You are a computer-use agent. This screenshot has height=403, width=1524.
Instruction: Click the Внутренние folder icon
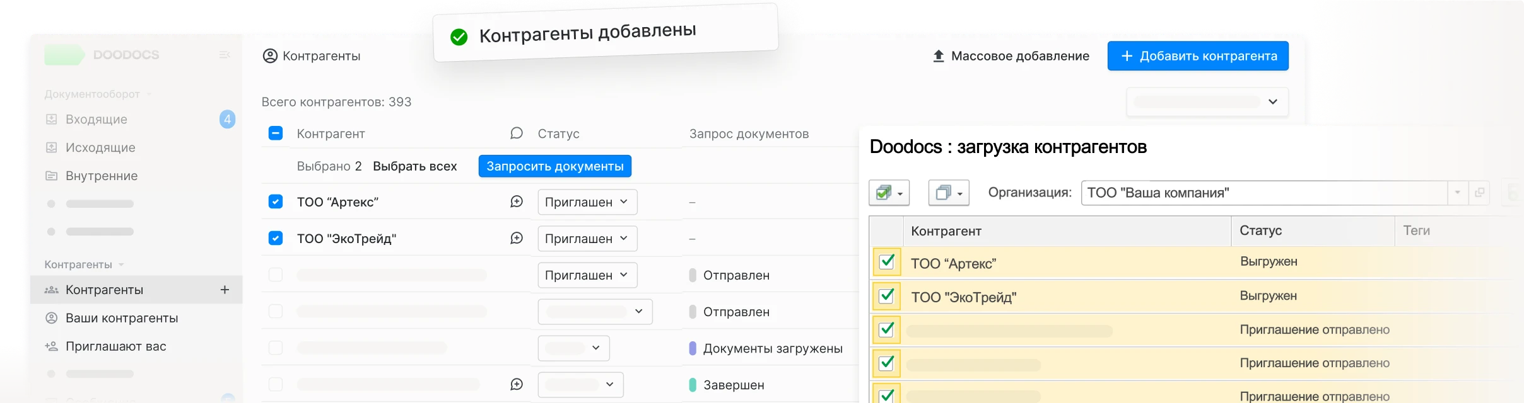click(52, 176)
